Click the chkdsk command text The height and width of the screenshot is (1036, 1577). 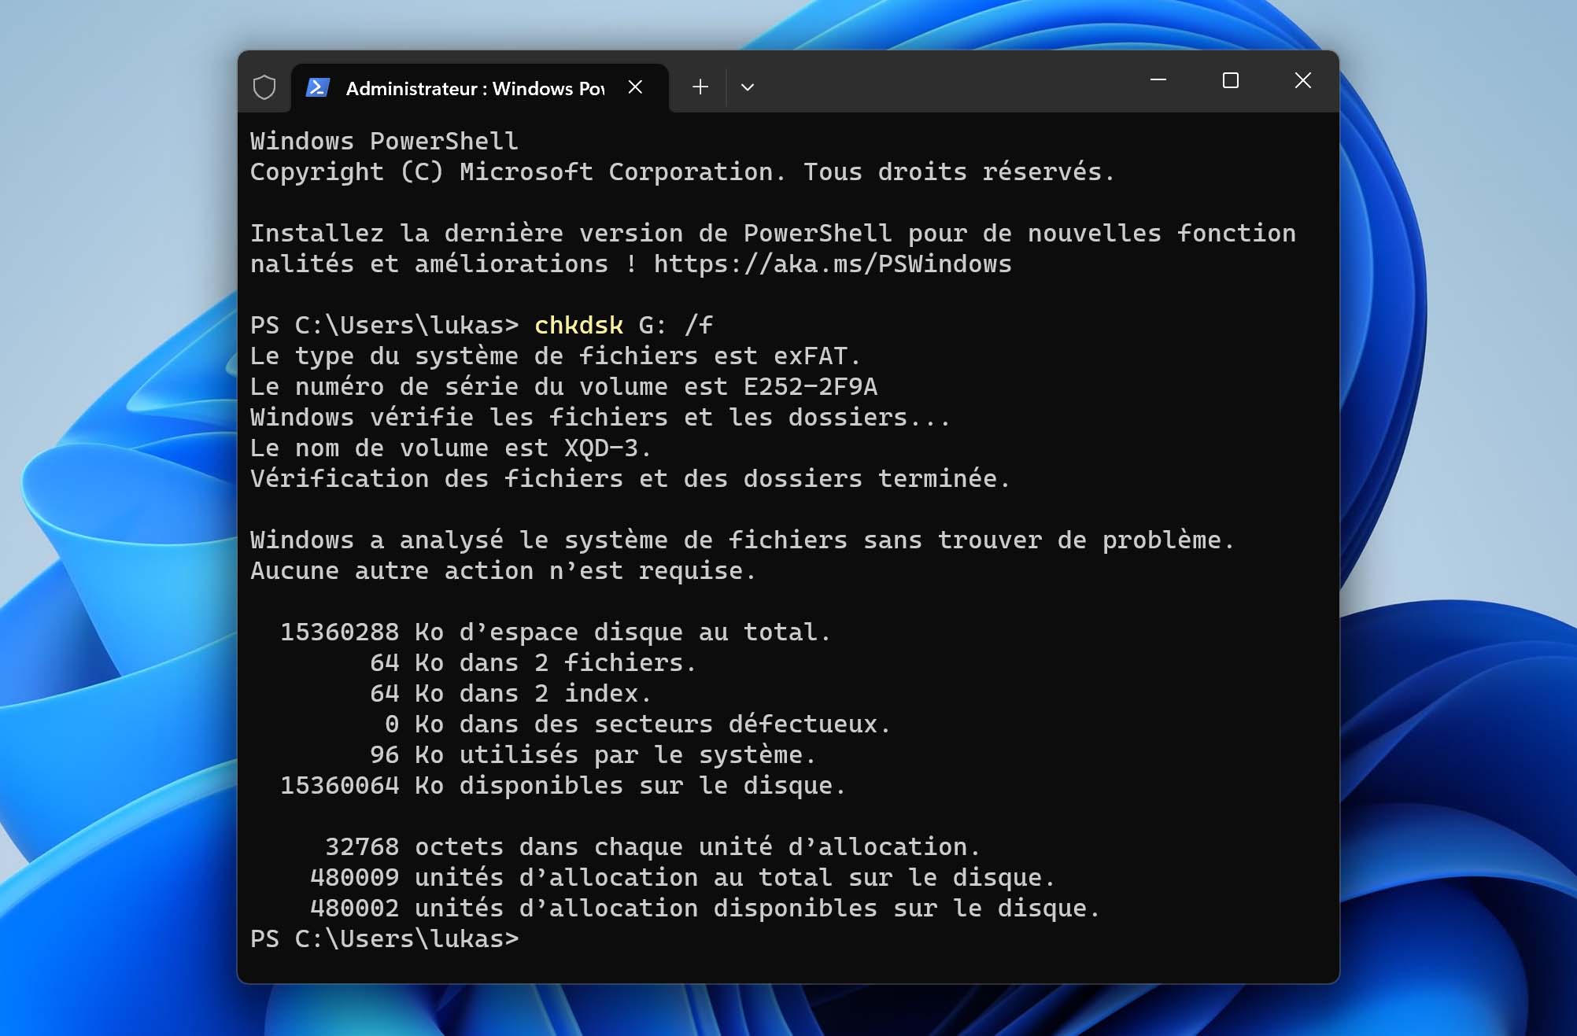578,326
